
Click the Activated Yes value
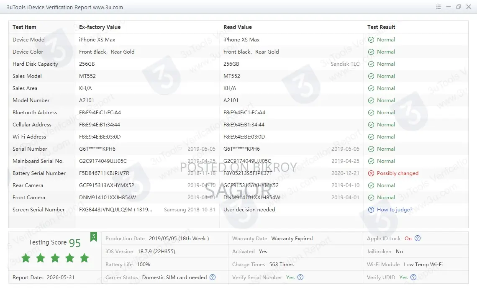tap(263, 252)
